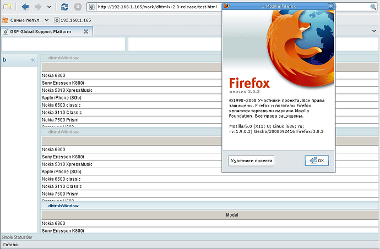Click the Simple Status Bar text
This screenshot has height=249, width=380.
[x=17, y=237]
